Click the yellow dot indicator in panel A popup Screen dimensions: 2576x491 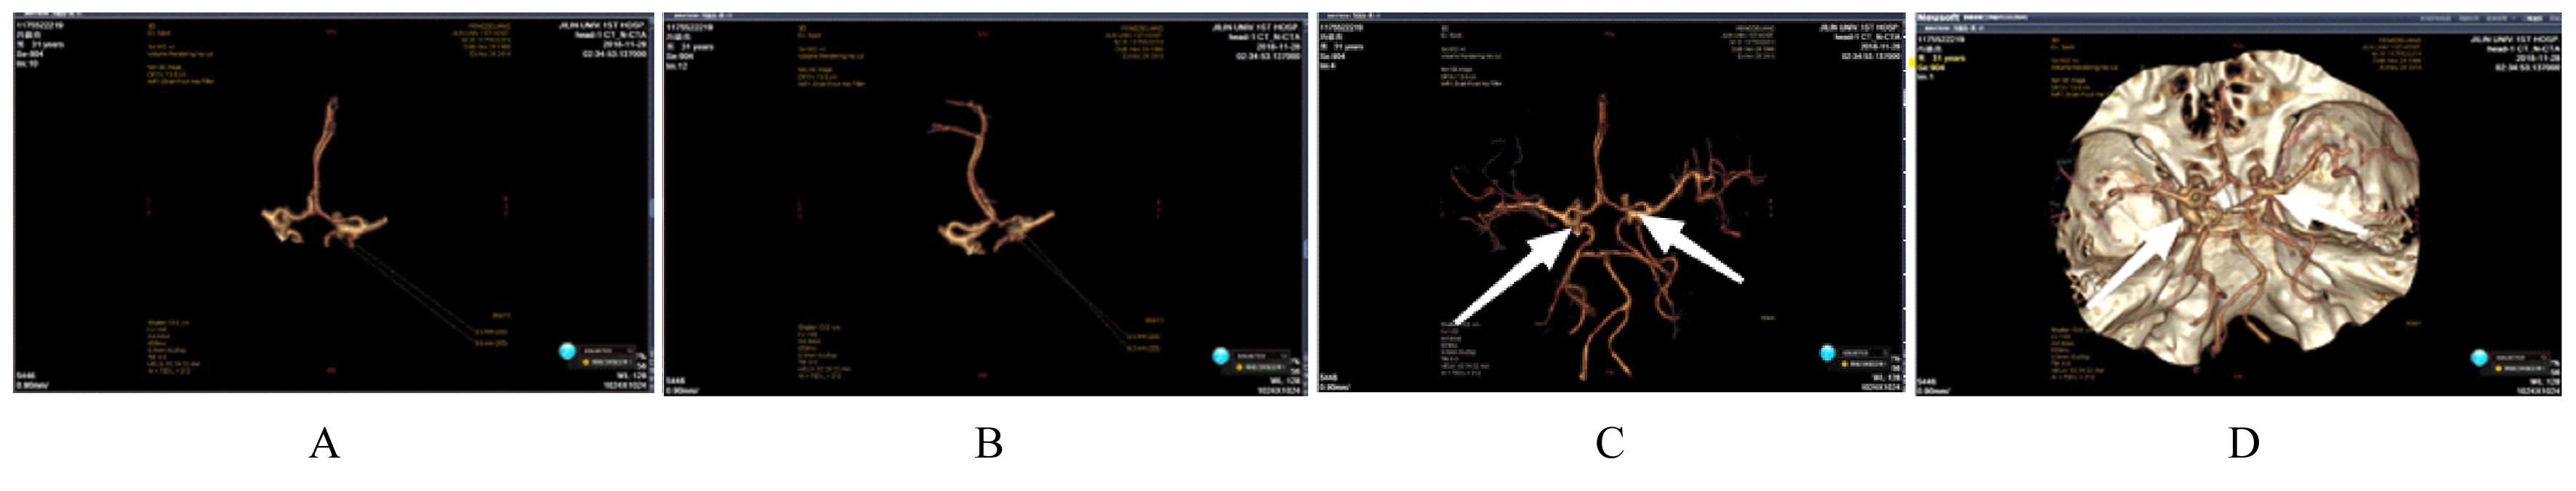pos(586,363)
